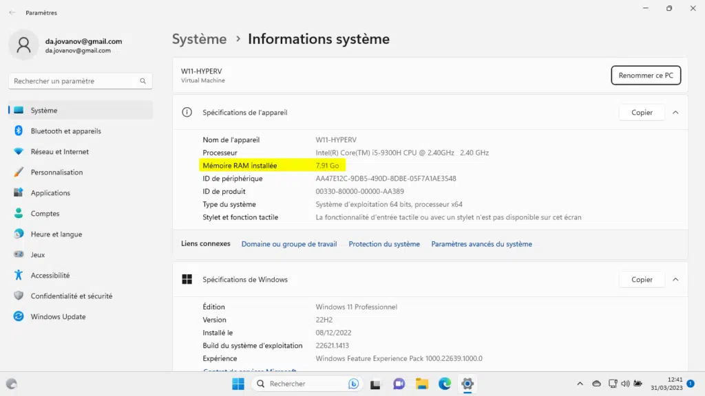Launch Microsoft Edge from the taskbar
705x396 pixels.
[x=445, y=384]
